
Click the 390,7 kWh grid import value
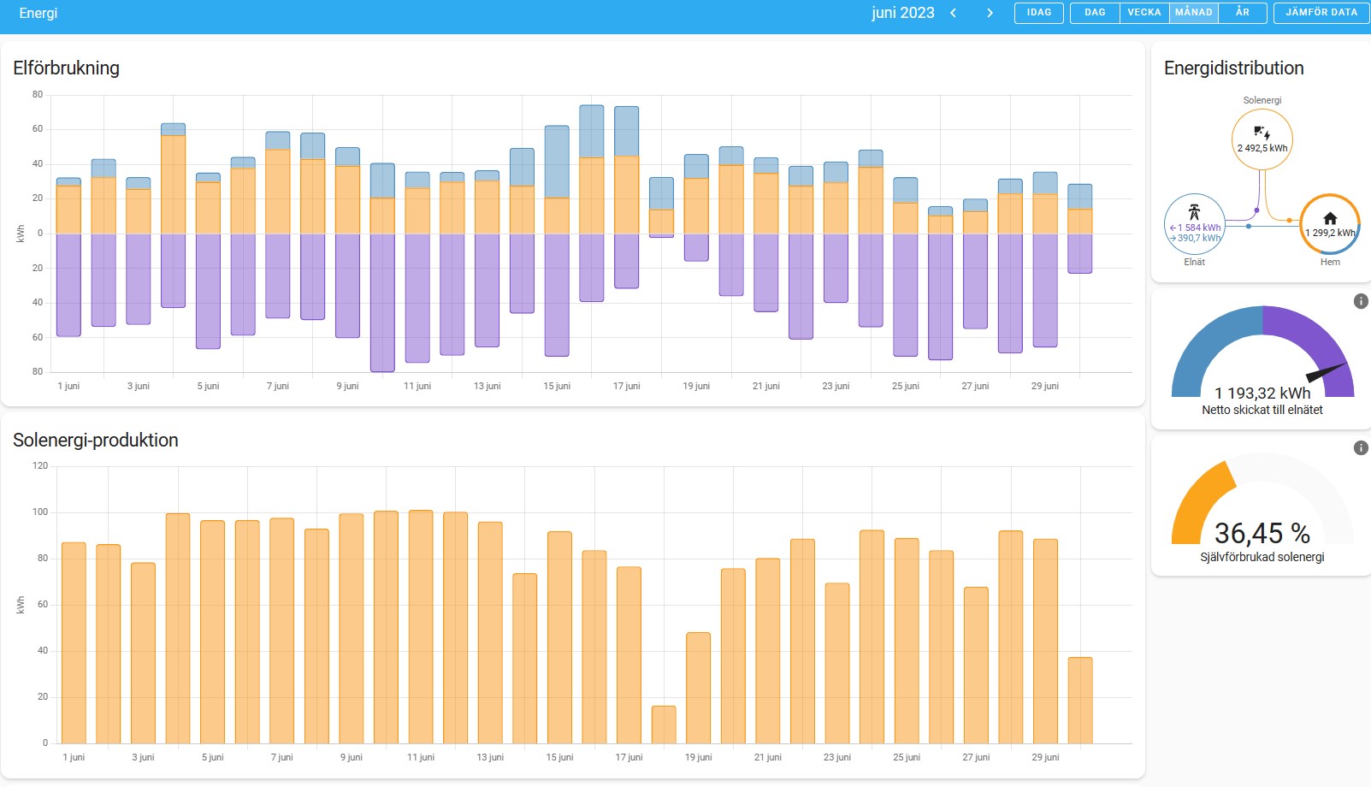[x=1195, y=238]
